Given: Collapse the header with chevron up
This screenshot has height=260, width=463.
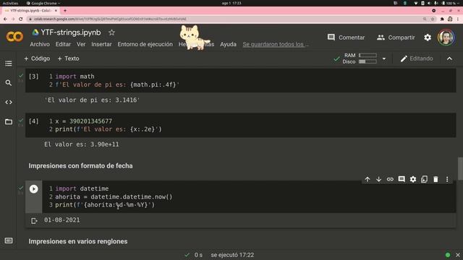Looking at the screenshot, I should pos(449,58).
